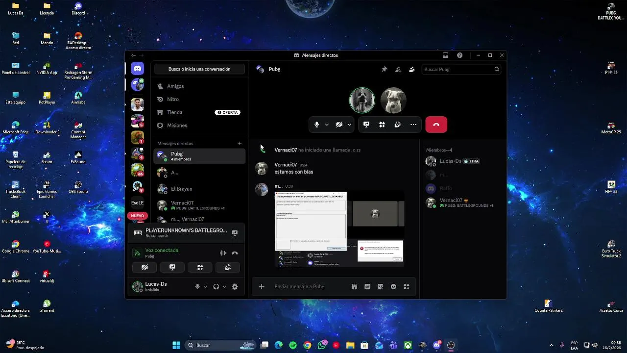Select the Pubg group conversation
Image resolution: width=627 pixels, height=353 pixels.
point(199,156)
